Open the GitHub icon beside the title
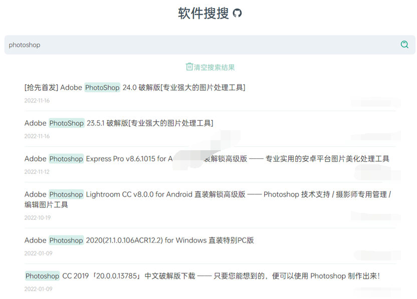 coord(238,14)
